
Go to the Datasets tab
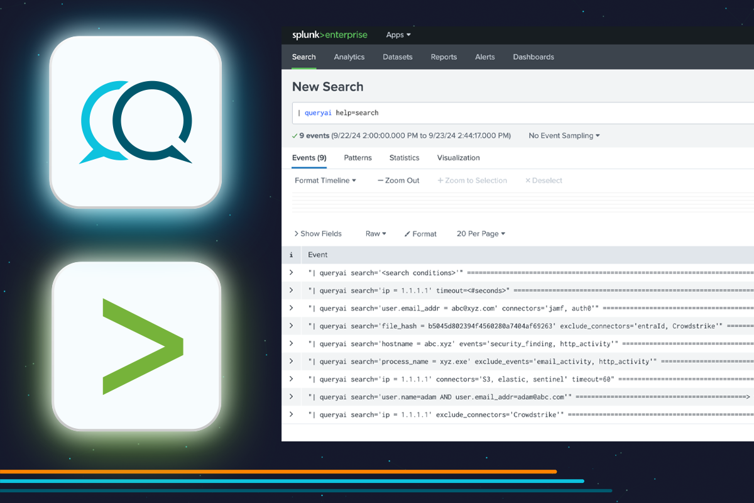coord(398,57)
